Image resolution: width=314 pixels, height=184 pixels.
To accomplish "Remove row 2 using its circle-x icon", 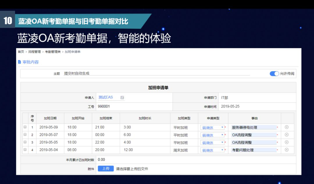I will coord(286,135).
